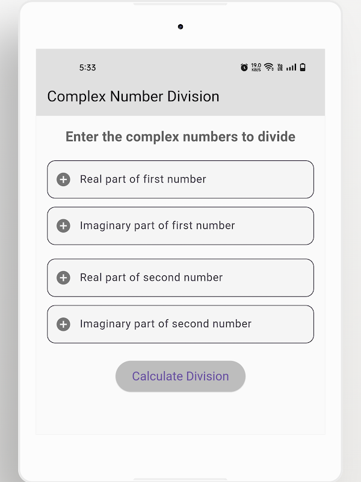Click plus icon beside Imaginary part of second number
The width and height of the screenshot is (361, 482).
click(63, 324)
